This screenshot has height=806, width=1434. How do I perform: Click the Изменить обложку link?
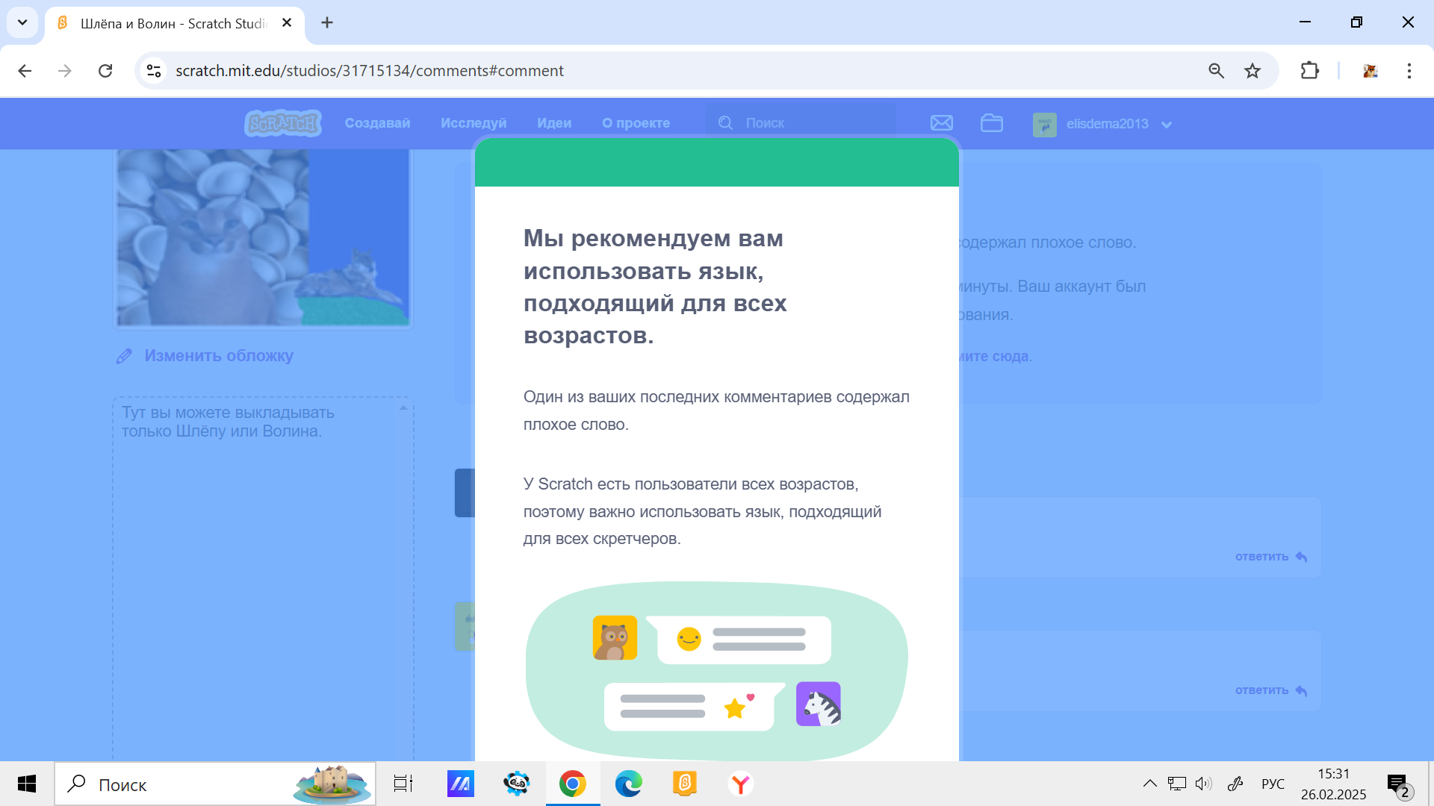218,356
